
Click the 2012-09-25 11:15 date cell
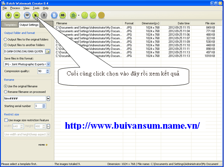(x=179, y=28)
